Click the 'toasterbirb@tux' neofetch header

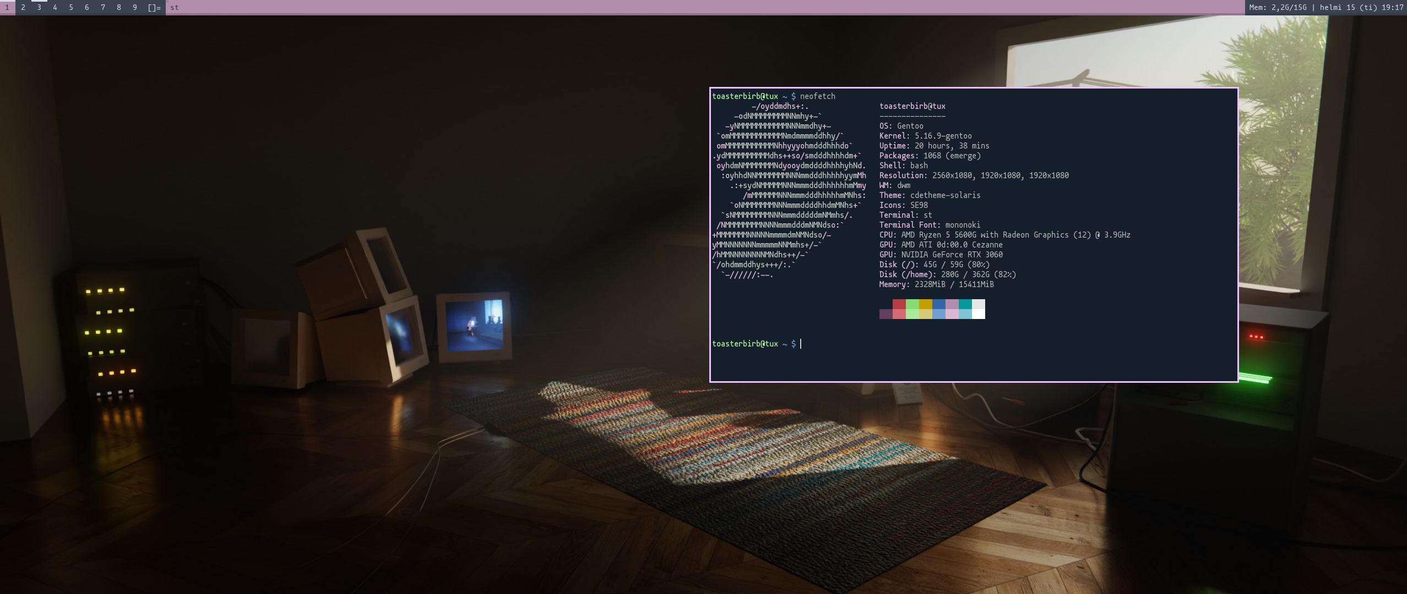coord(912,106)
